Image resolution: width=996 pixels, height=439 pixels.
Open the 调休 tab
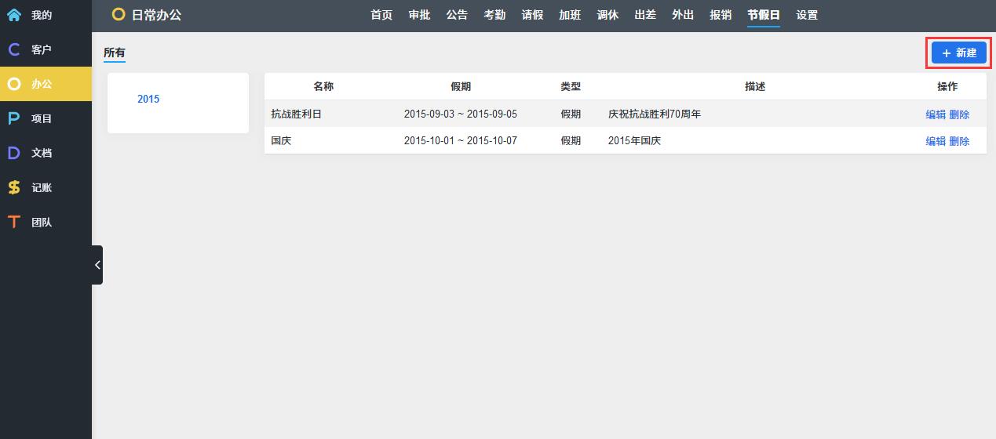click(607, 15)
